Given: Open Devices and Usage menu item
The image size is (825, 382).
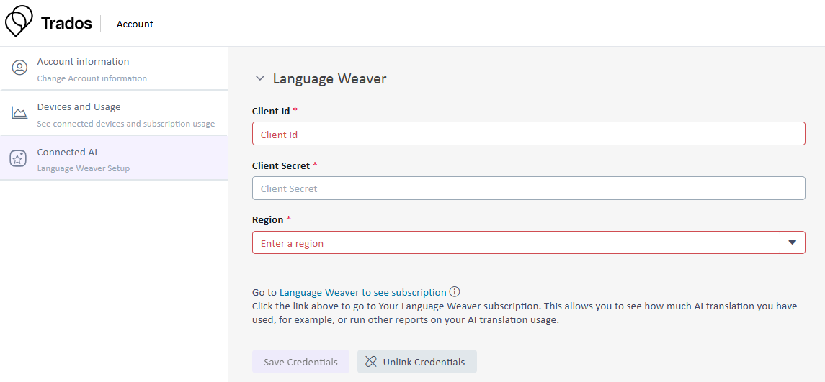Looking at the screenshot, I should pos(114,113).
